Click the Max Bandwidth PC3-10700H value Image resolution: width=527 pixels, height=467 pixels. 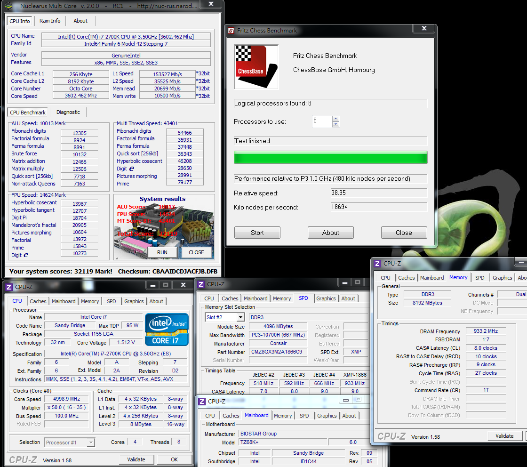[x=278, y=335]
